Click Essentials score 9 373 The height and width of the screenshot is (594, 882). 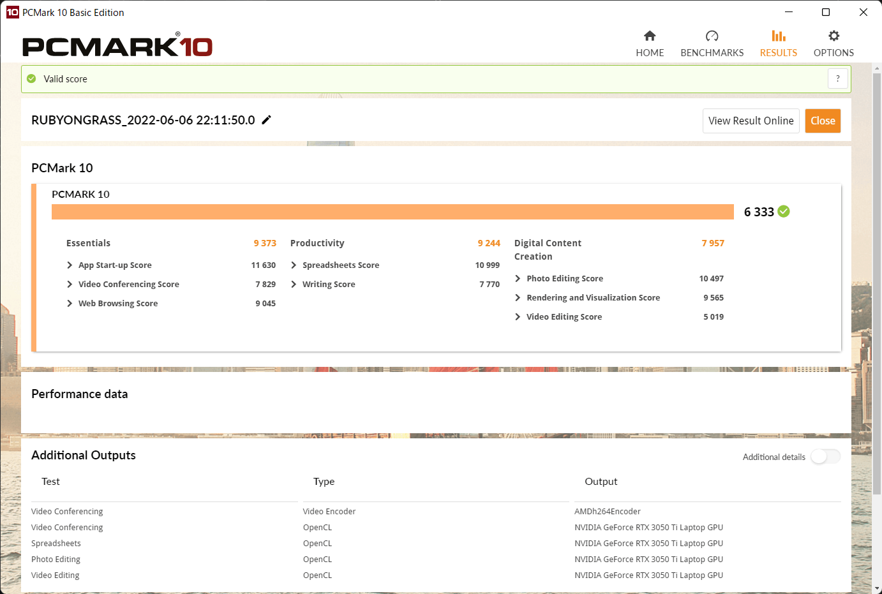point(265,243)
